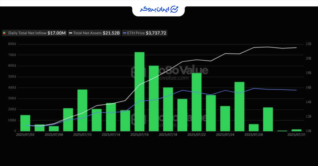Click the 2025/07/31 date label
The width and height of the screenshot is (318, 166).
point(296,134)
